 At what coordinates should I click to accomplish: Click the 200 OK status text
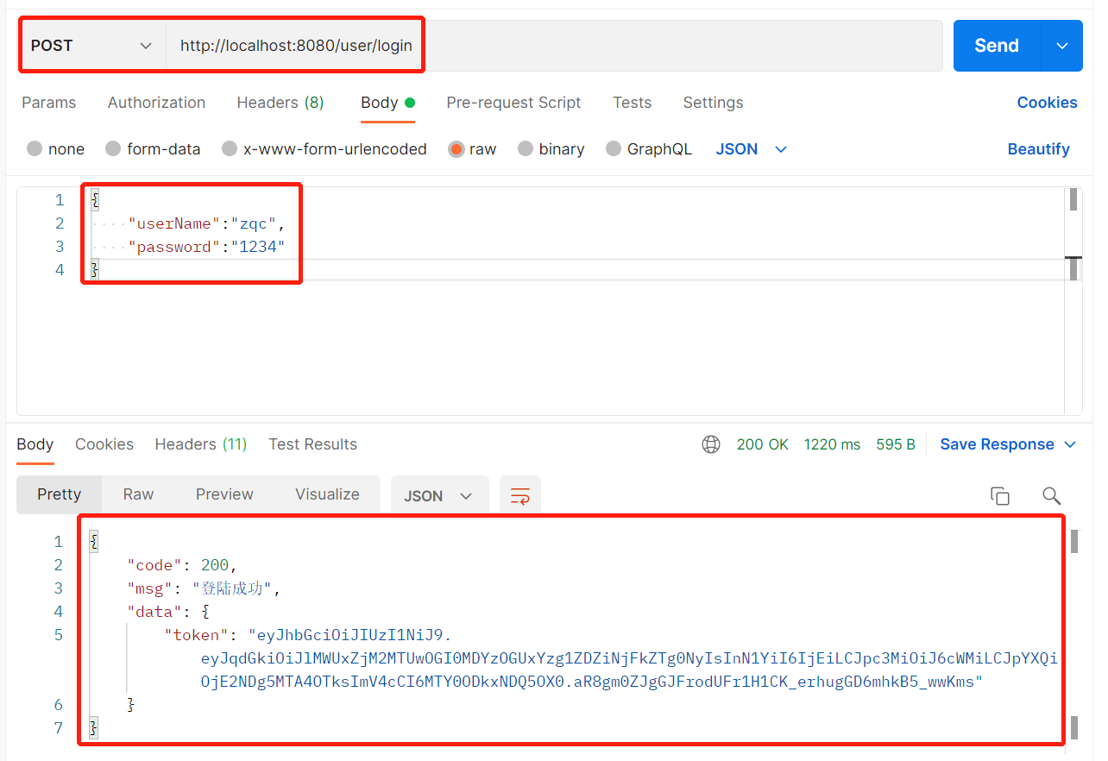pos(763,444)
